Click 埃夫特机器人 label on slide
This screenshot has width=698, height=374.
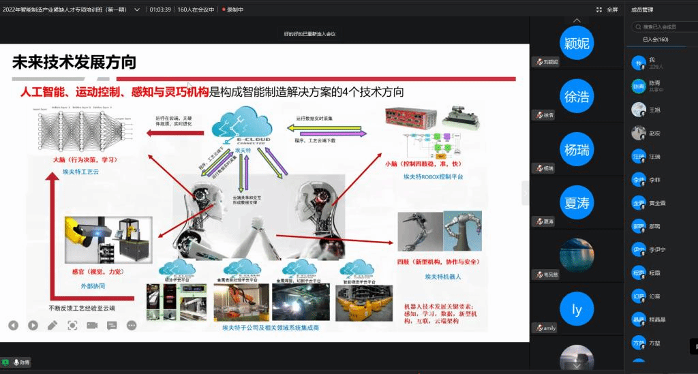[x=443, y=277]
